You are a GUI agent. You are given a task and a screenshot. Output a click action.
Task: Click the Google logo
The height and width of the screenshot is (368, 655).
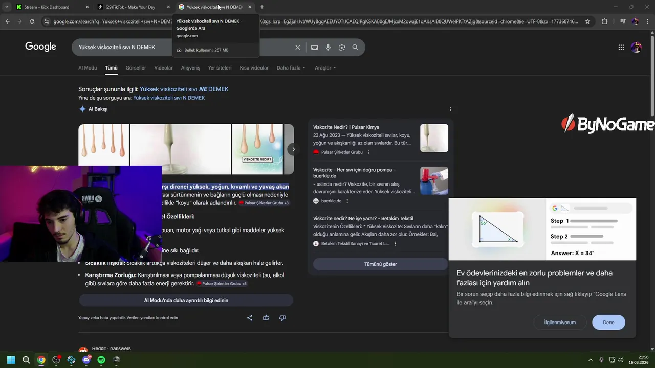40,47
